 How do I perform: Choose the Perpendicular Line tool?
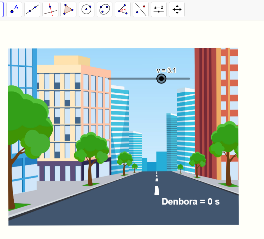50,9
